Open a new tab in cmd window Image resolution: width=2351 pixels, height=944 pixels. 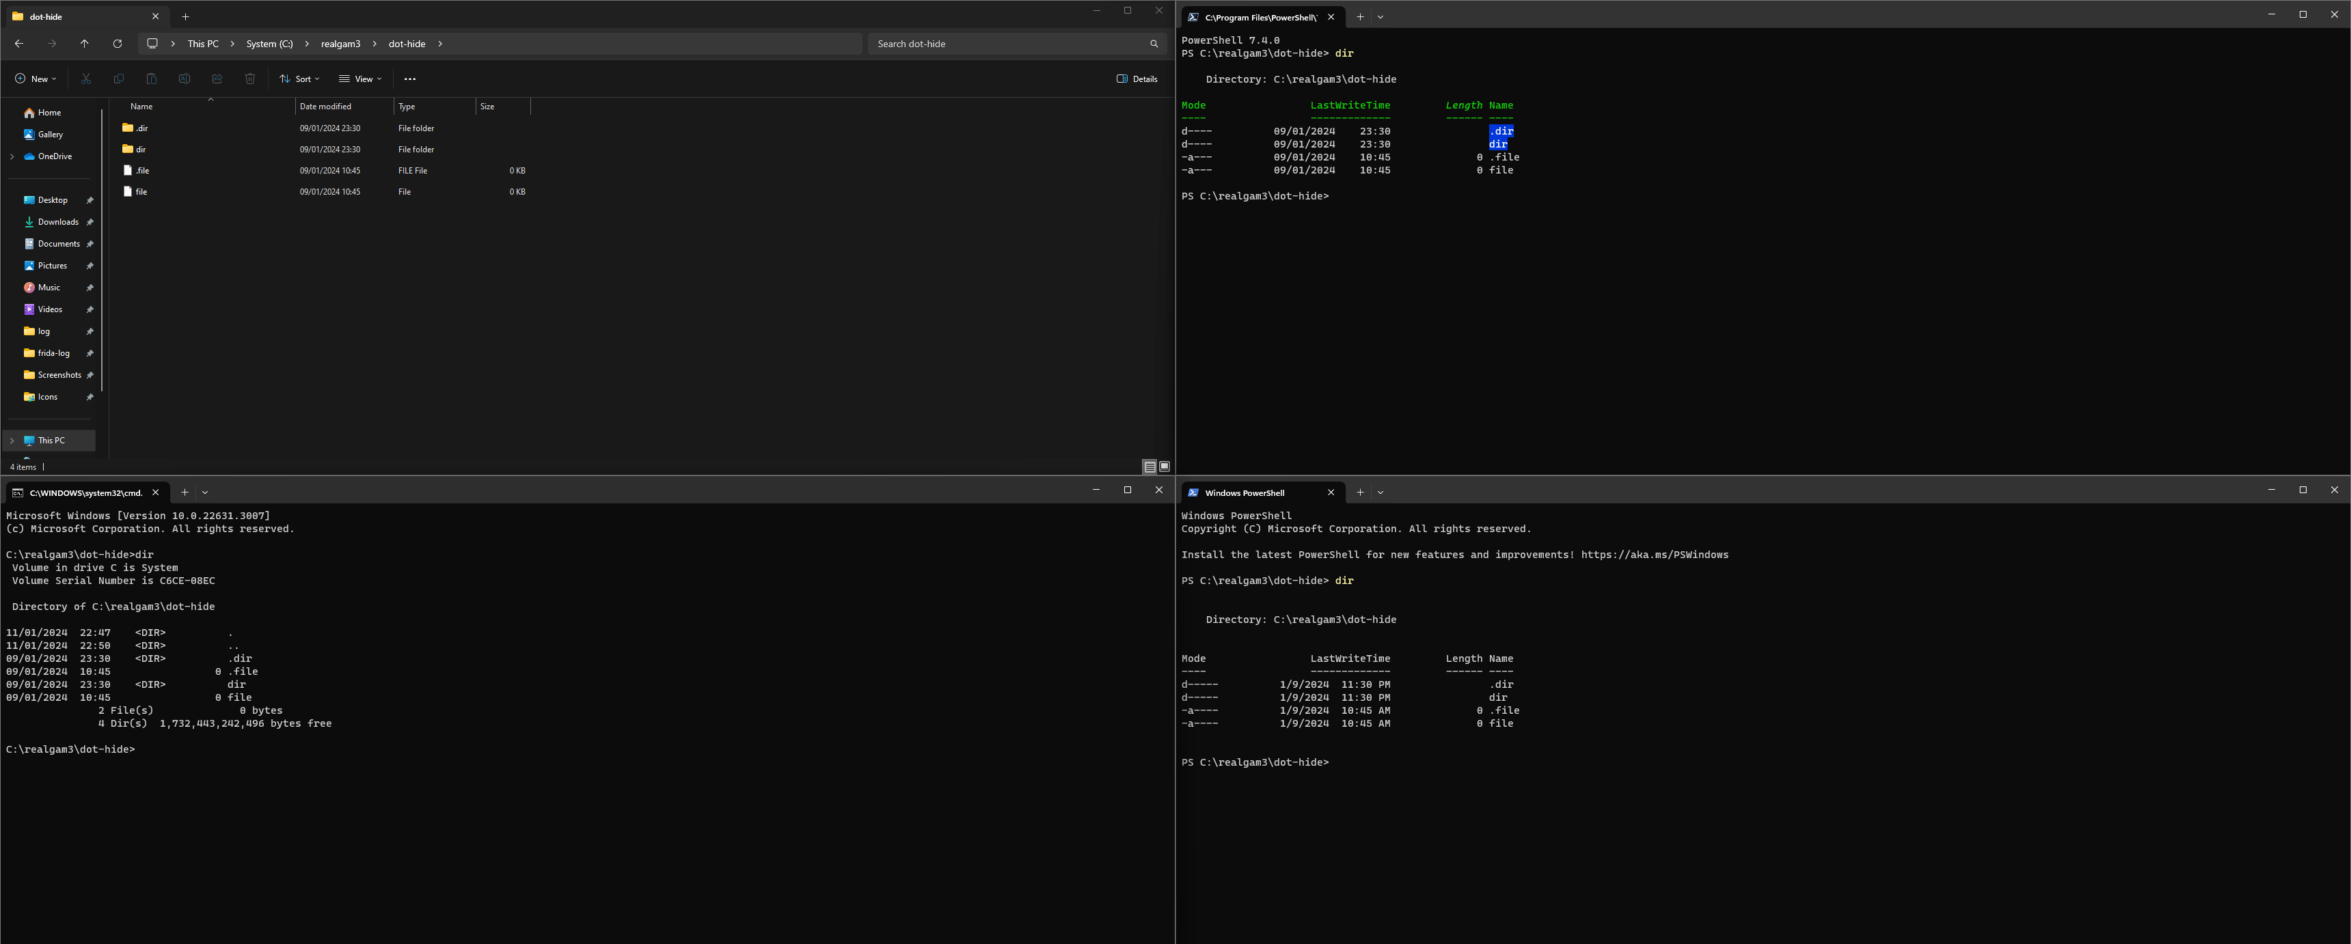[185, 492]
